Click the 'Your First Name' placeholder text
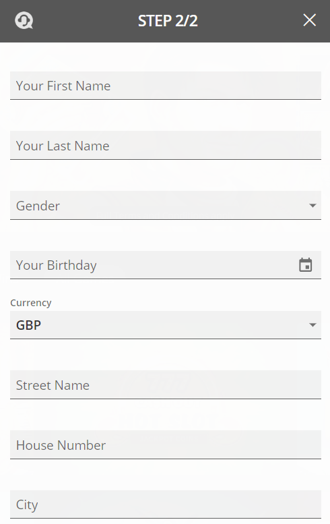The width and height of the screenshot is (330, 524). click(63, 86)
